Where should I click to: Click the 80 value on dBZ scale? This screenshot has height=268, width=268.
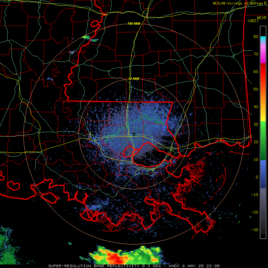point(256,36)
